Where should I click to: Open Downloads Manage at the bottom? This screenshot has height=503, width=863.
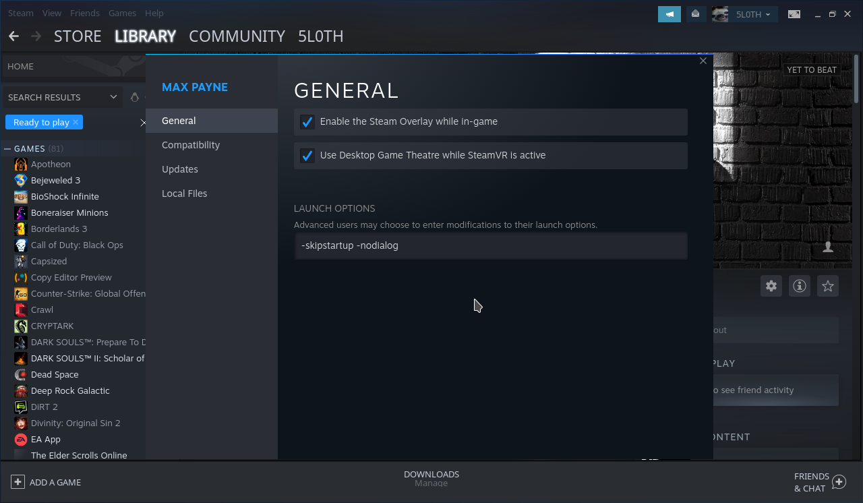click(x=431, y=479)
